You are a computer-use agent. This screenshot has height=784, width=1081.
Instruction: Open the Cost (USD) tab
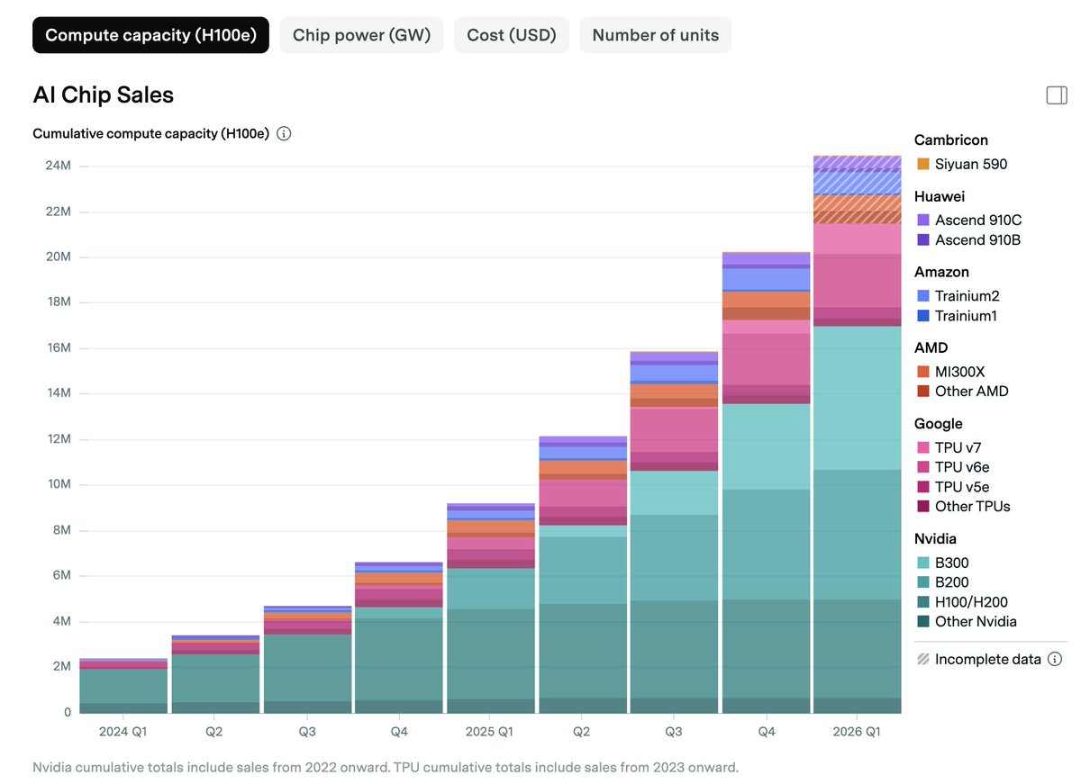[511, 35]
